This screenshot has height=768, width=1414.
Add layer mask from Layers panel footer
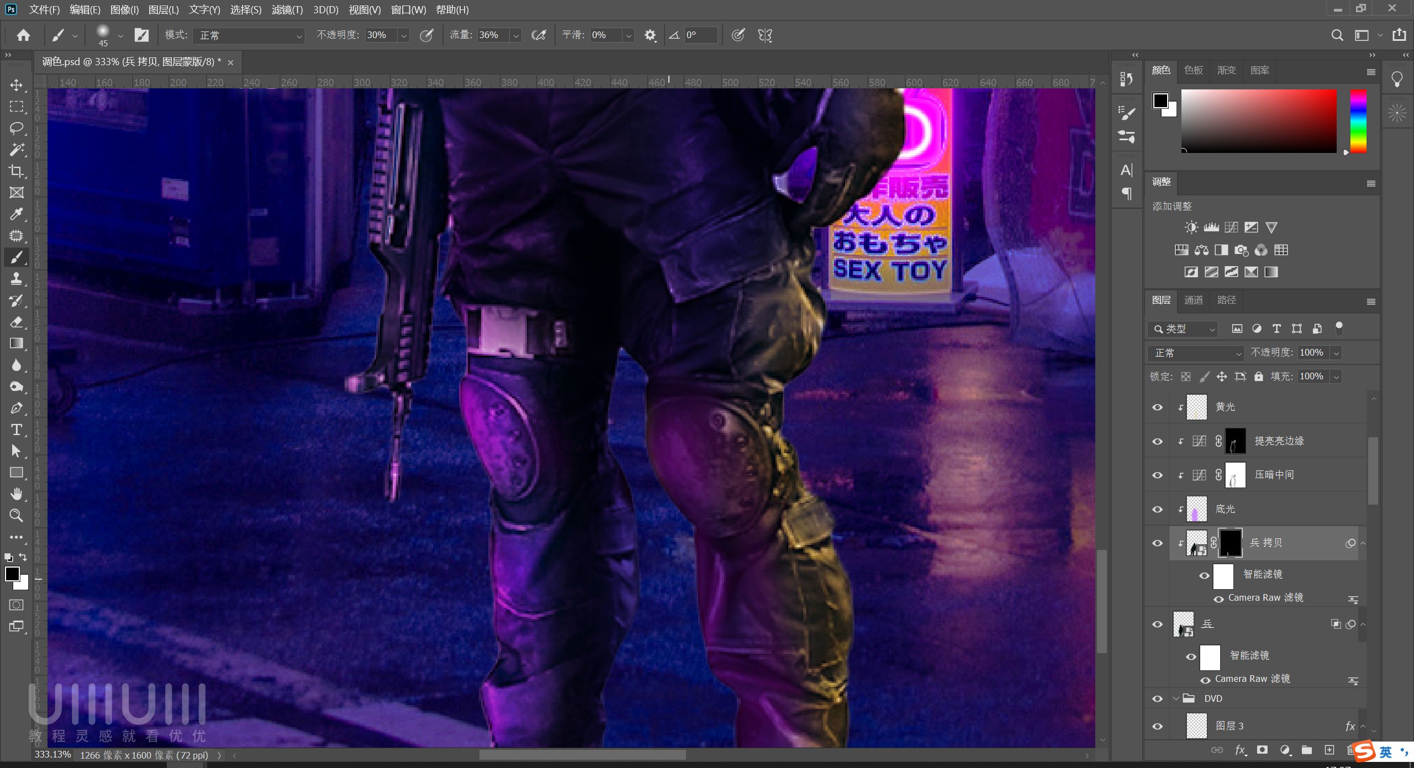click(x=1262, y=750)
